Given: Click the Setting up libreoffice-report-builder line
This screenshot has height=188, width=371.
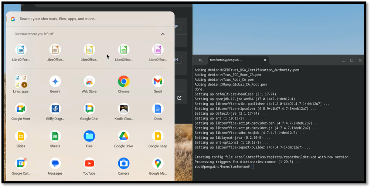Looking at the screenshot, I should 252,147.
